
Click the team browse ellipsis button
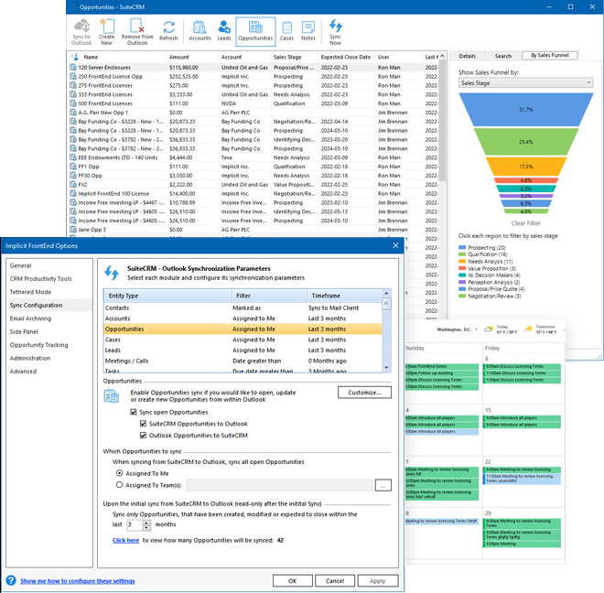(x=383, y=485)
